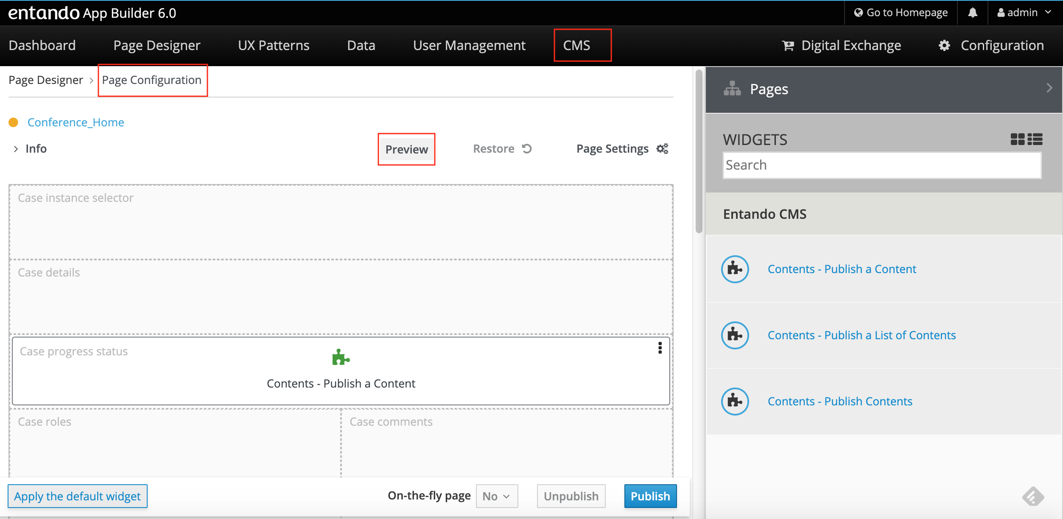Image resolution: width=1063 pixels, height=519 pixels.
Task: Open the UX Patterns menu
Action: click(274, 45)
